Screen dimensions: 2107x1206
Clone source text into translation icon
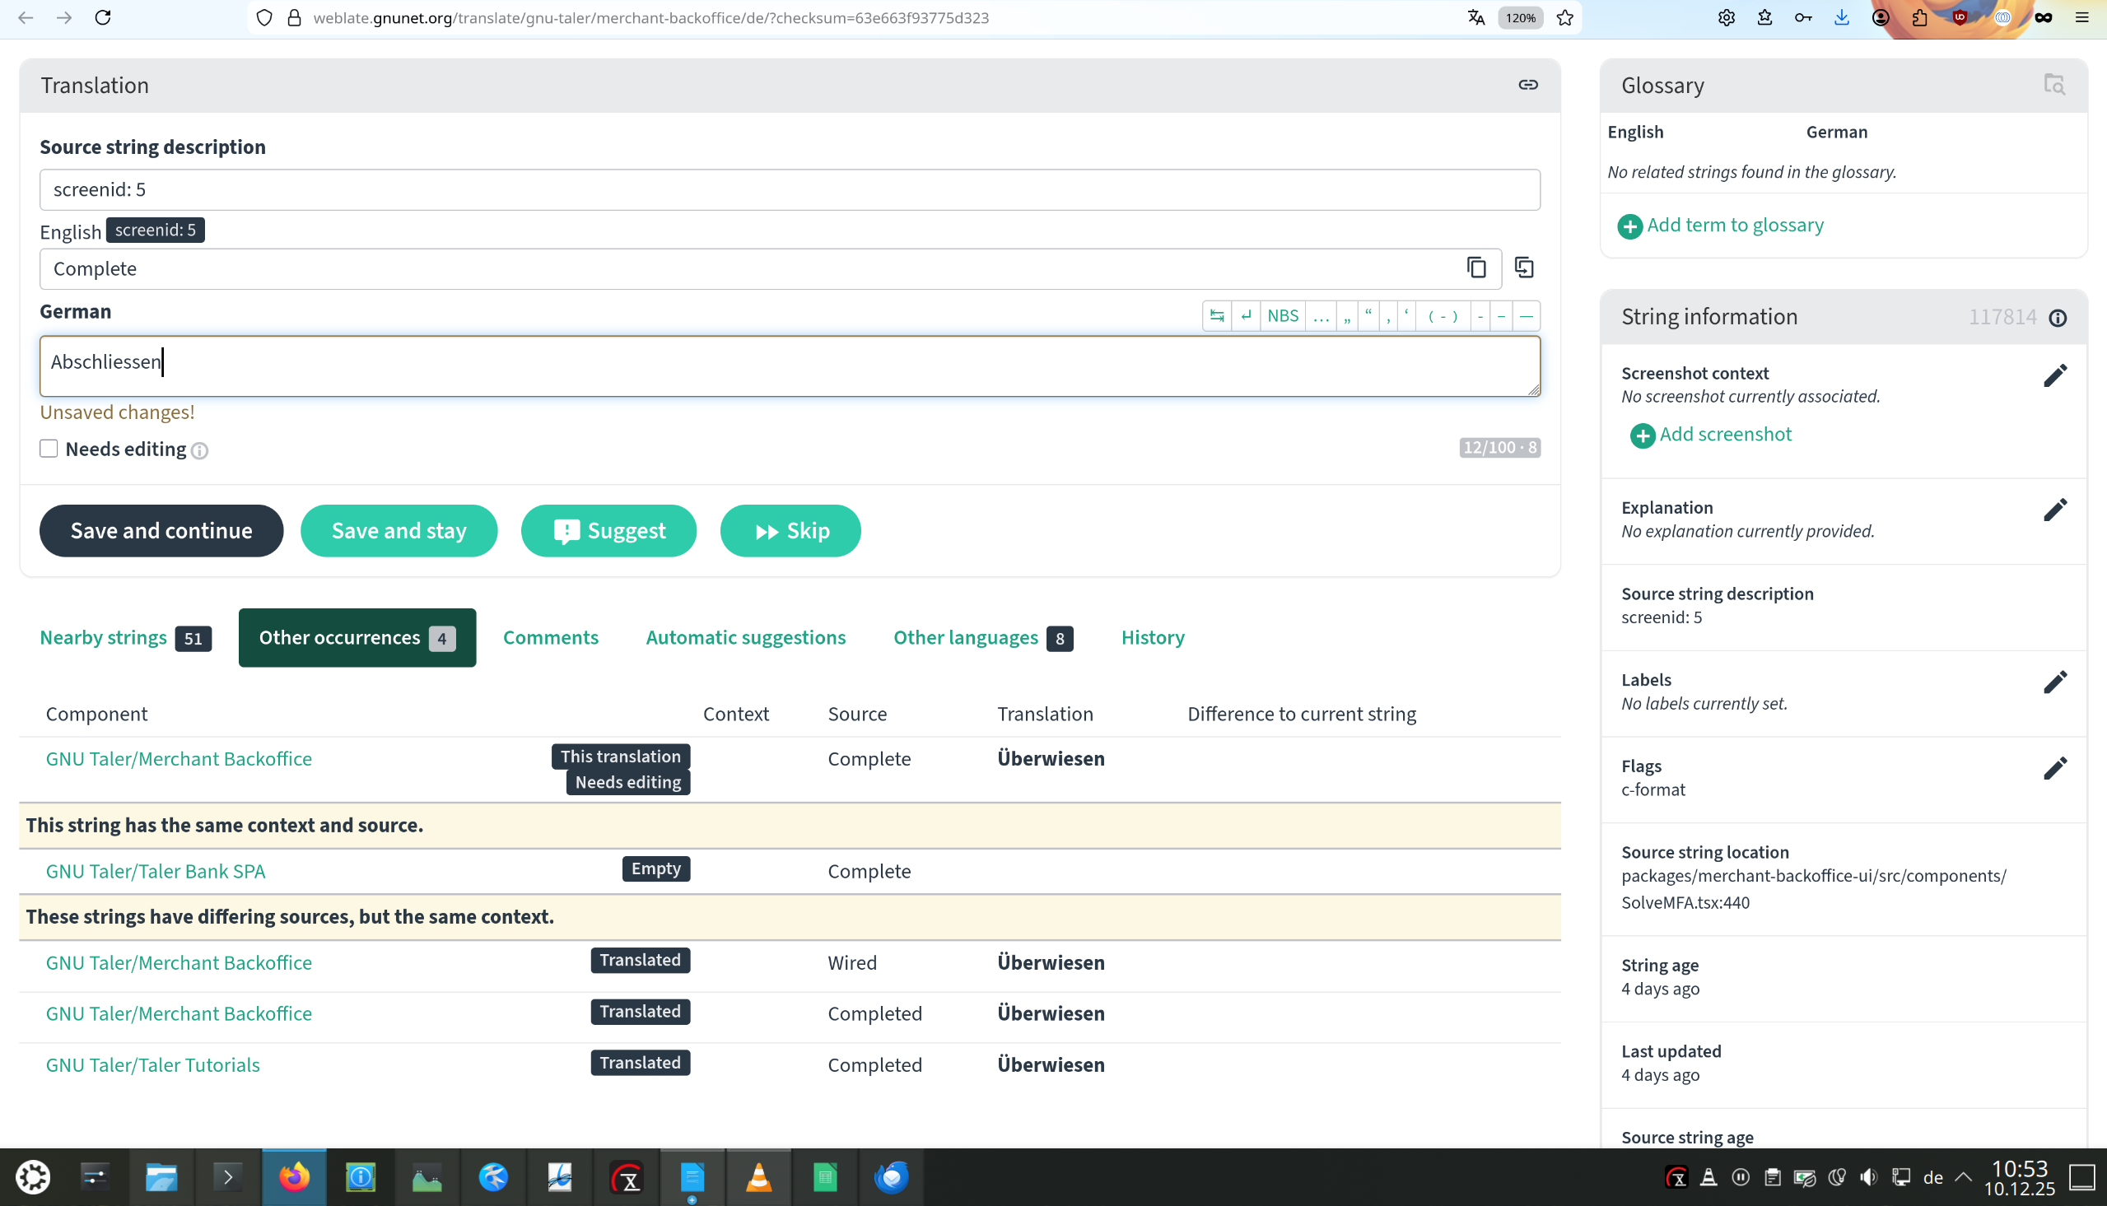[1524, 268]
